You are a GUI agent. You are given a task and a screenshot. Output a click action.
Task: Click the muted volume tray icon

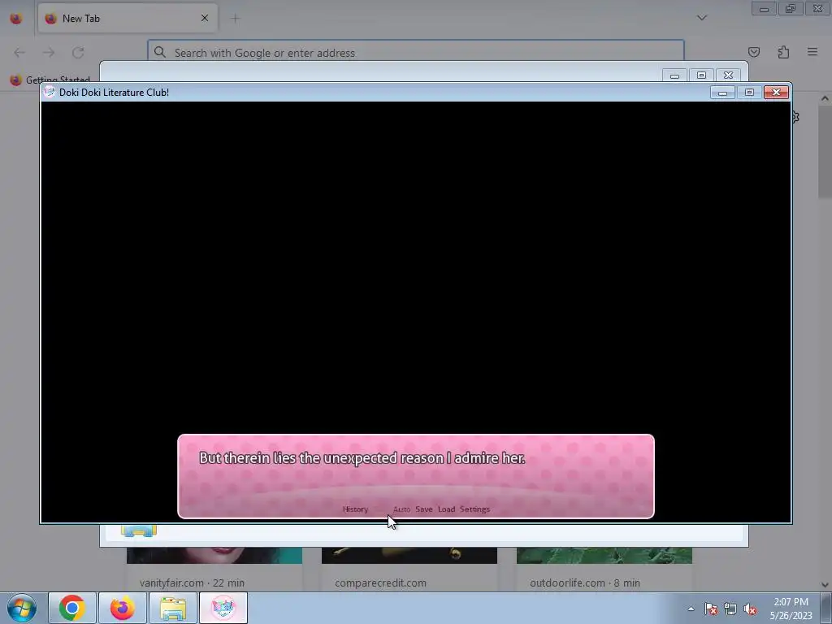(x=750, y=609)
